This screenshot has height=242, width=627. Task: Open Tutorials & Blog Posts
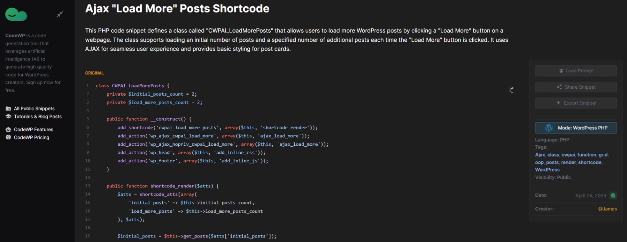38,116
